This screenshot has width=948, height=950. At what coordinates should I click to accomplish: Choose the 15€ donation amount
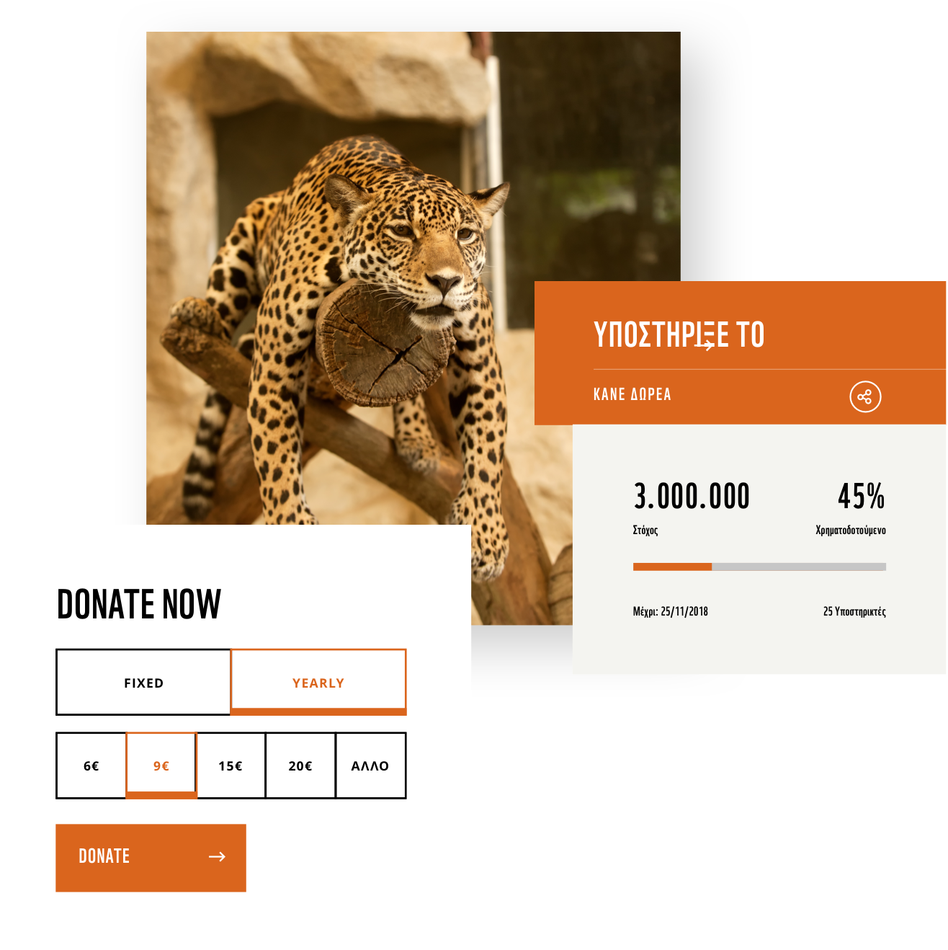point(231,765)
